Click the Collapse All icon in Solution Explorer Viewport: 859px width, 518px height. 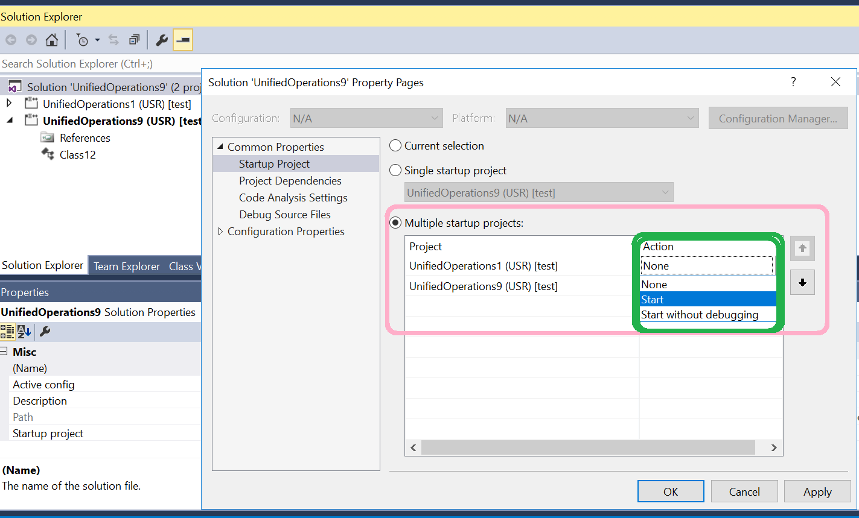[x=134, y=40]
